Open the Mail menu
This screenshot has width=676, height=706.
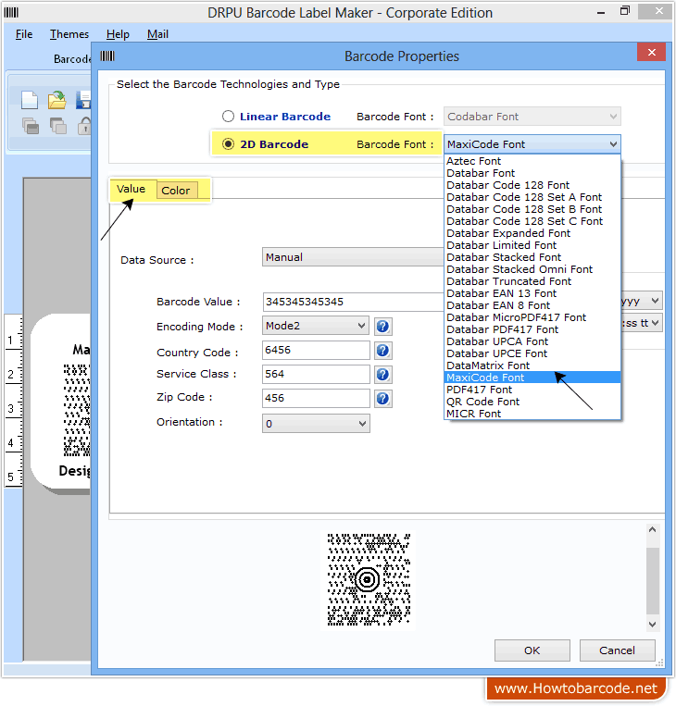click(x=157, y=34)
